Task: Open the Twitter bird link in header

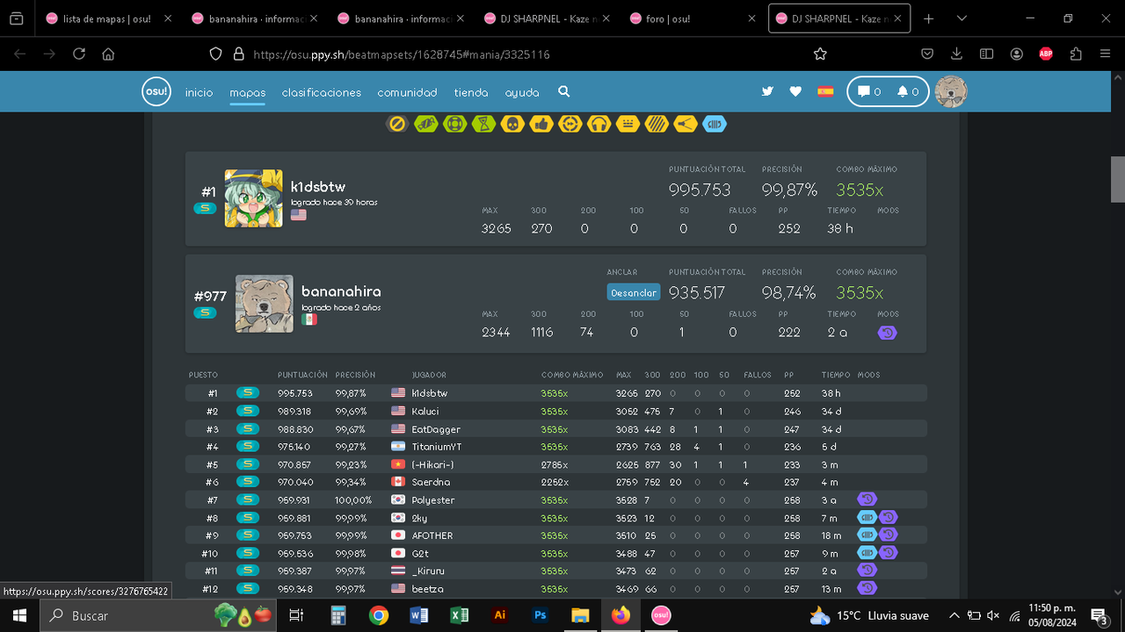Action: coord(767,91)
